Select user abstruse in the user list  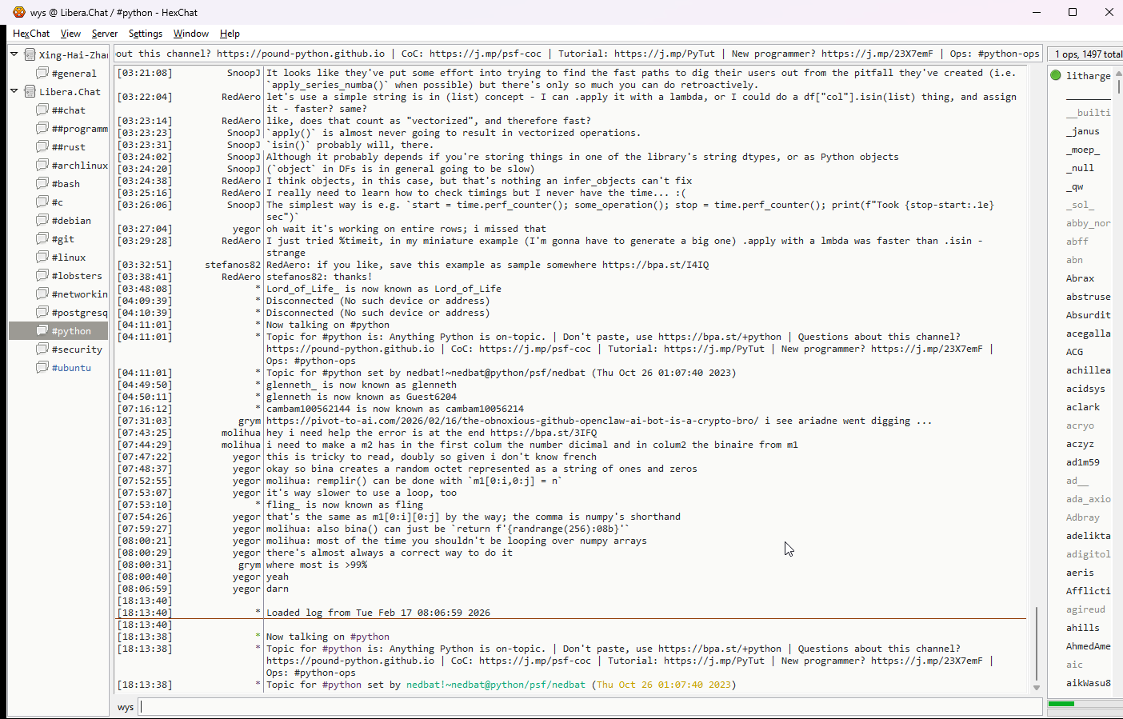click(x=1088, y=297)
